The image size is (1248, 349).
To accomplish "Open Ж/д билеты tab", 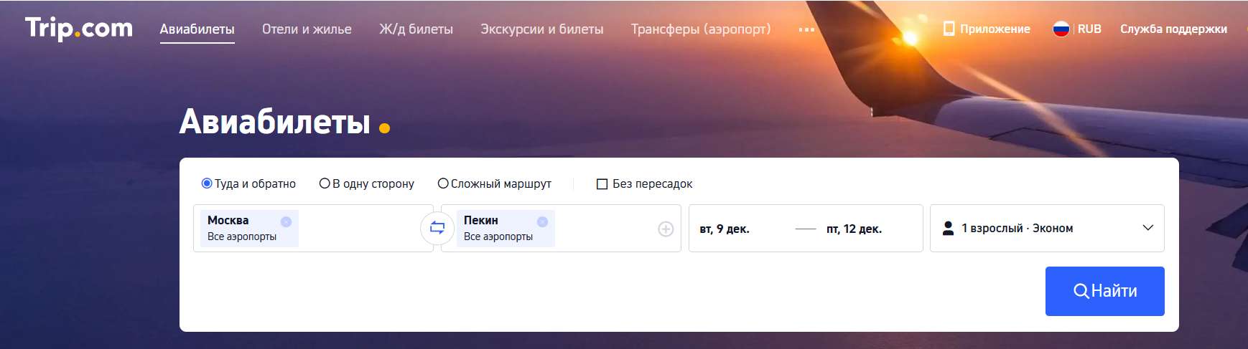I will [416, 29].
